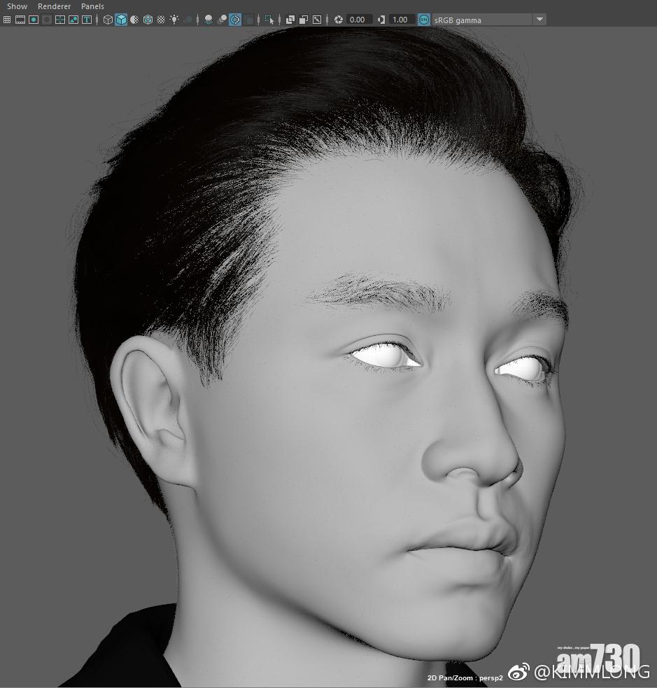Enable wireframe on shaded display
Image resolution: width=657 pixels, height=688 pixels.
coord(148,20)
